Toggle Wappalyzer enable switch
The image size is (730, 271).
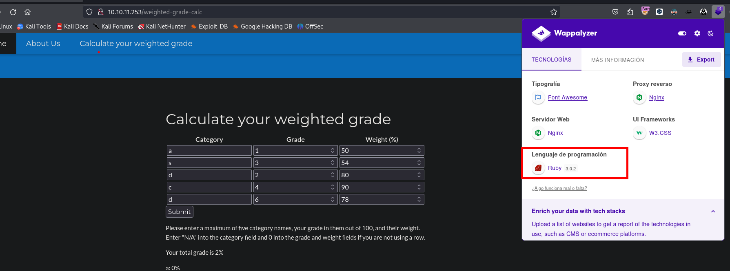682,33
